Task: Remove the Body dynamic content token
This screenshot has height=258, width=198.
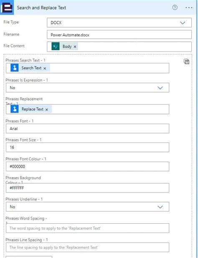Action: [x=75, y=47]
